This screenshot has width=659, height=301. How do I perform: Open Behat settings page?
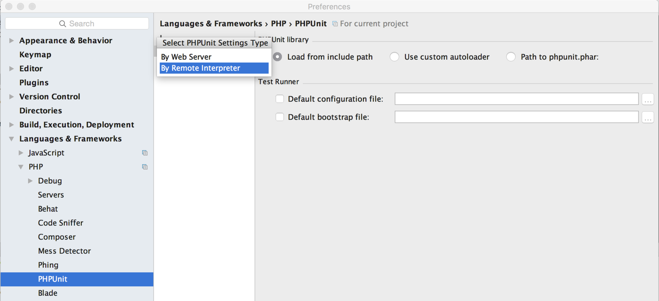(48, 209)
